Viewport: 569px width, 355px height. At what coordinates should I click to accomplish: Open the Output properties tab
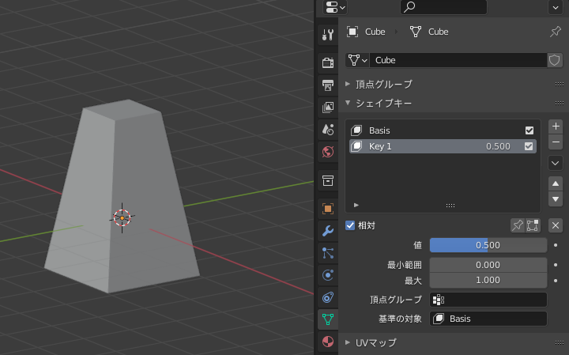point(328,85)
